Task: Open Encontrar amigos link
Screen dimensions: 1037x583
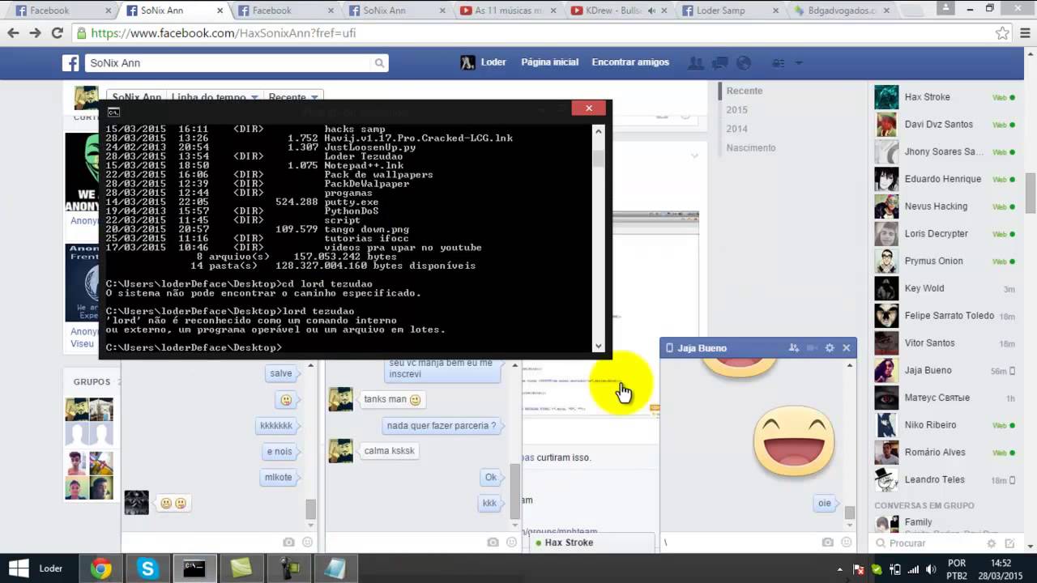Action: tap(630, 62)
